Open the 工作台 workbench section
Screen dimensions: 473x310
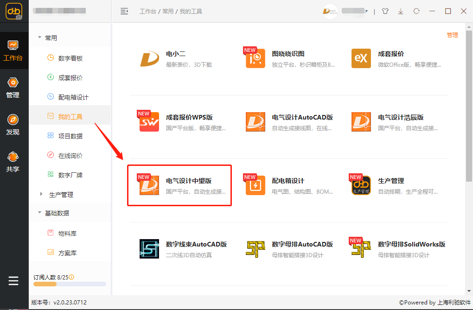(13, 51)
